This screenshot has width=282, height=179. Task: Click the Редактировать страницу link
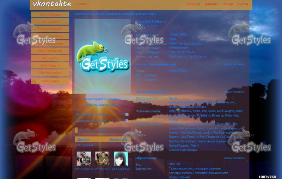(102, 99)
